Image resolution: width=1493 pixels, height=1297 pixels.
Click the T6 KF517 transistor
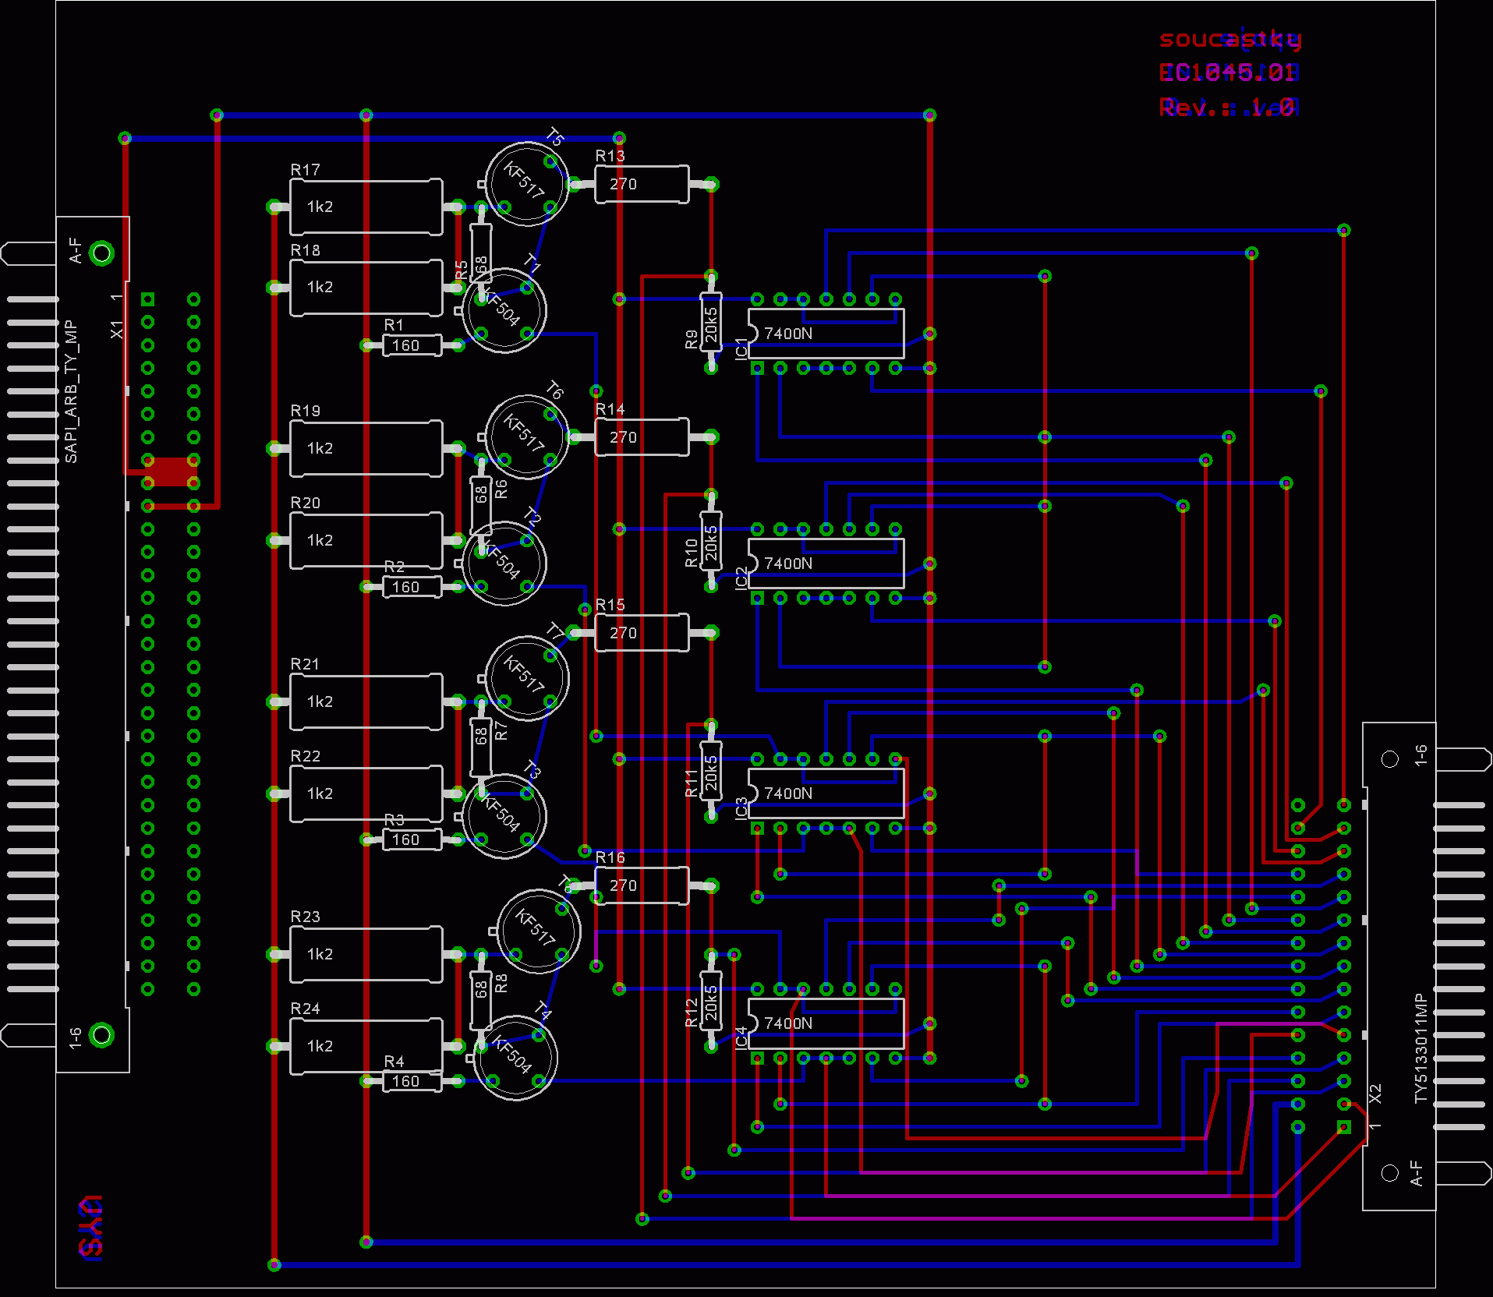coord(526,436)
